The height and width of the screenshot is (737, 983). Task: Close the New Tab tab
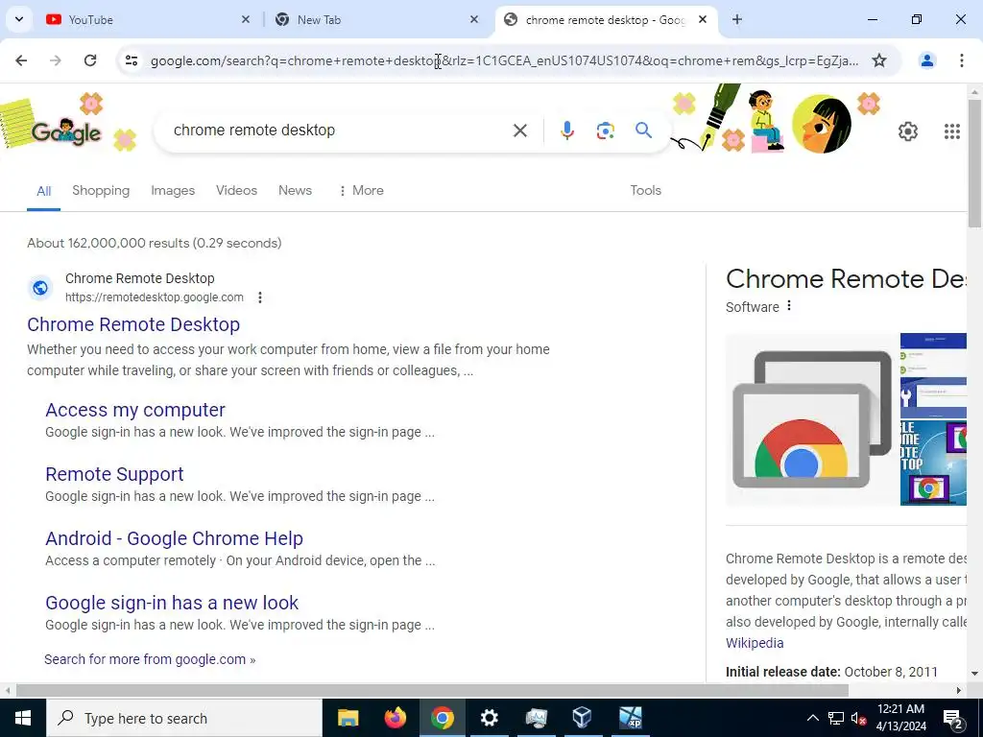(x=474, y=19)
